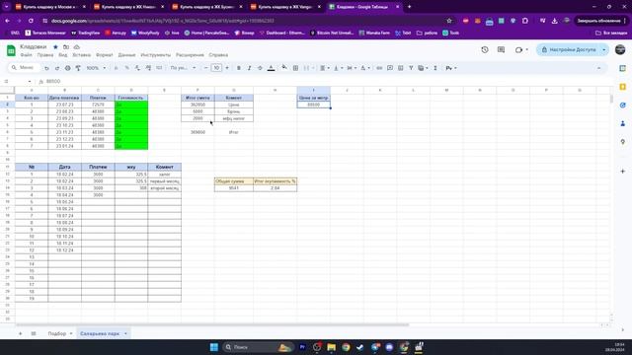
Task: Open the Tasks side panel icon
Action: (623, 106)
